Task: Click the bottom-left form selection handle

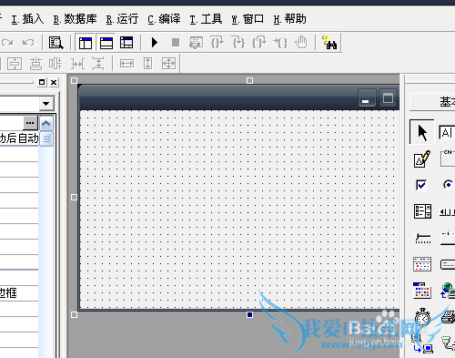Action: pyautogui.click(x=74, y=315)
